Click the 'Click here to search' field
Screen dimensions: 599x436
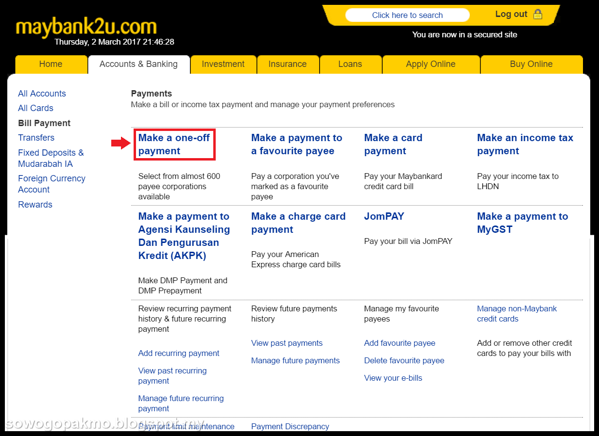pos(407,15)
